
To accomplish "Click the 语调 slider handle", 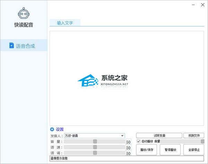I will click(x=95, y=153).
